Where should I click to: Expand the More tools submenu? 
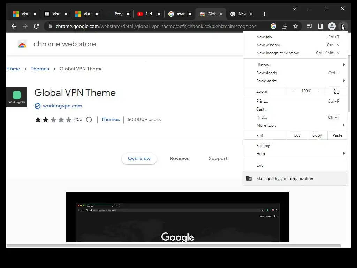tap(295, 125)
